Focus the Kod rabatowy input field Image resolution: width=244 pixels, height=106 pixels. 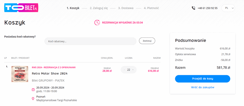pyautogui.click(x=90, y=41)
